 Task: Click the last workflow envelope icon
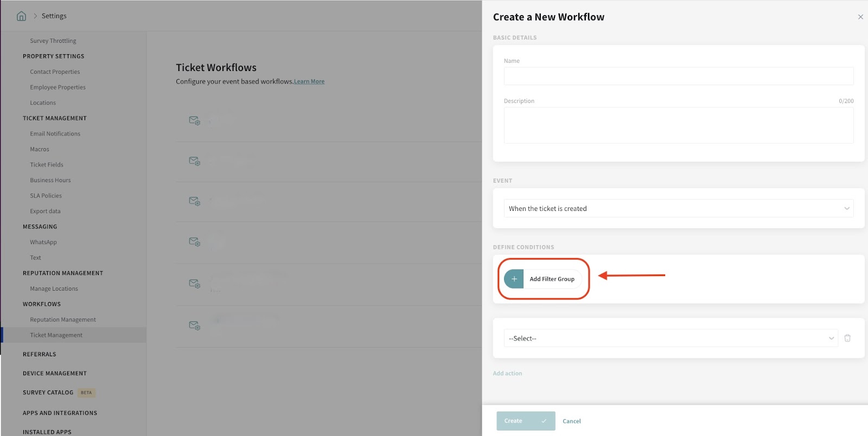coord(194,325)
